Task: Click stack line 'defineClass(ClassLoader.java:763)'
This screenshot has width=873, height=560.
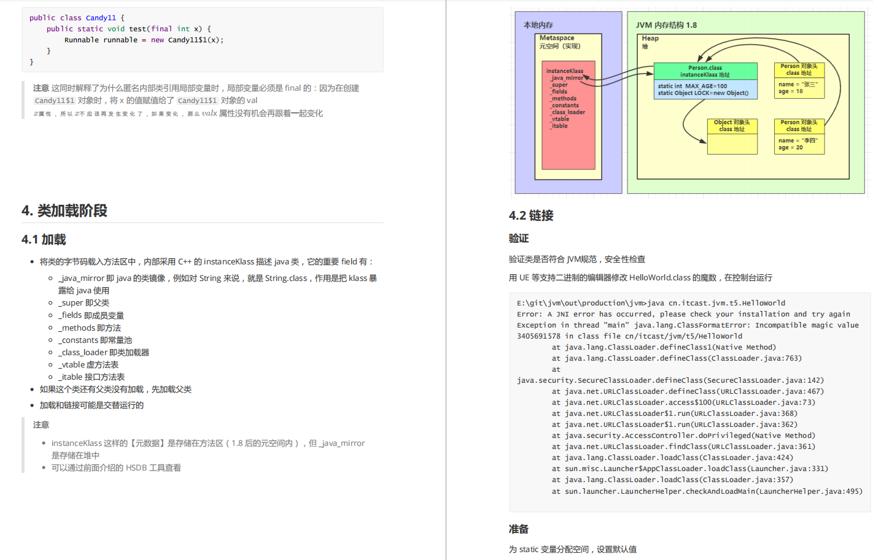Action: tap(677, 358)
